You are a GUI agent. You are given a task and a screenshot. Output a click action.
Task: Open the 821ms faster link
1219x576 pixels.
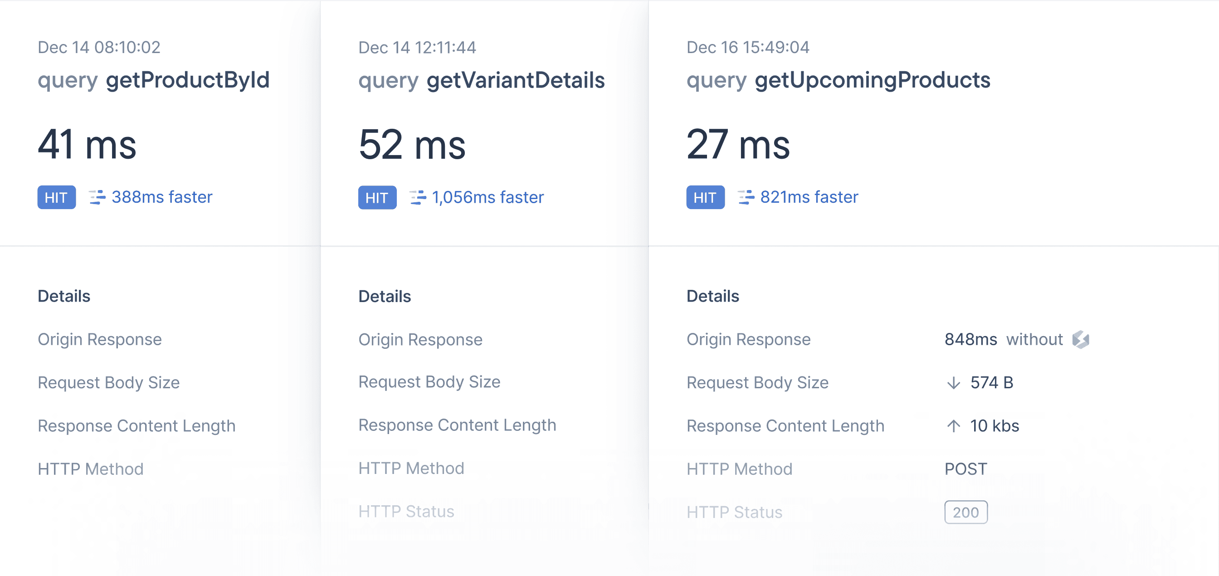809,197
